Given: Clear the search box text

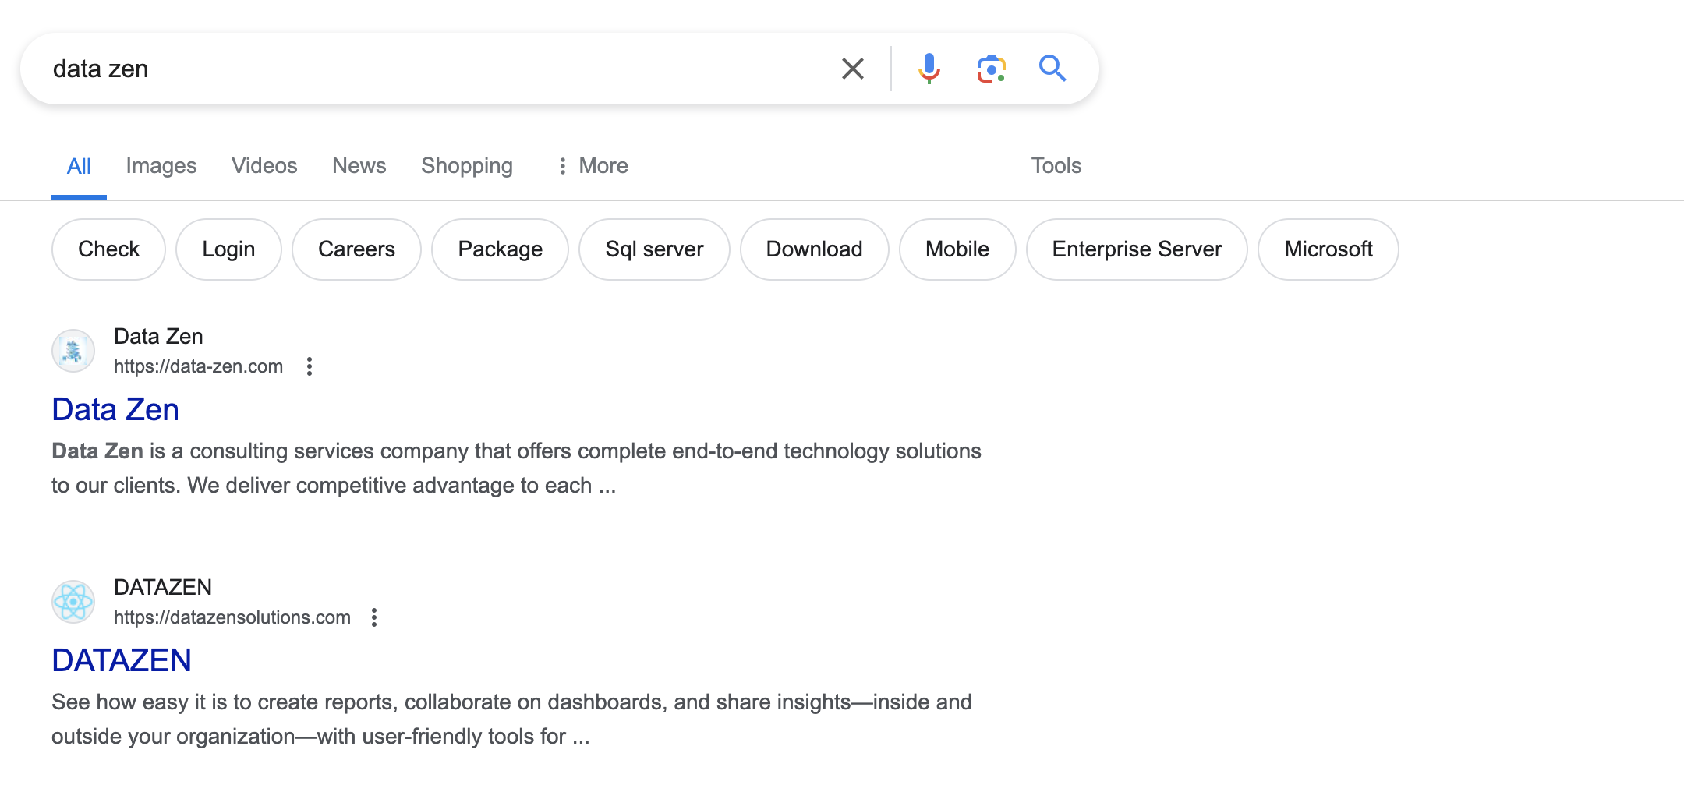Looking at the screenshot, I should (x=852, y=69).
